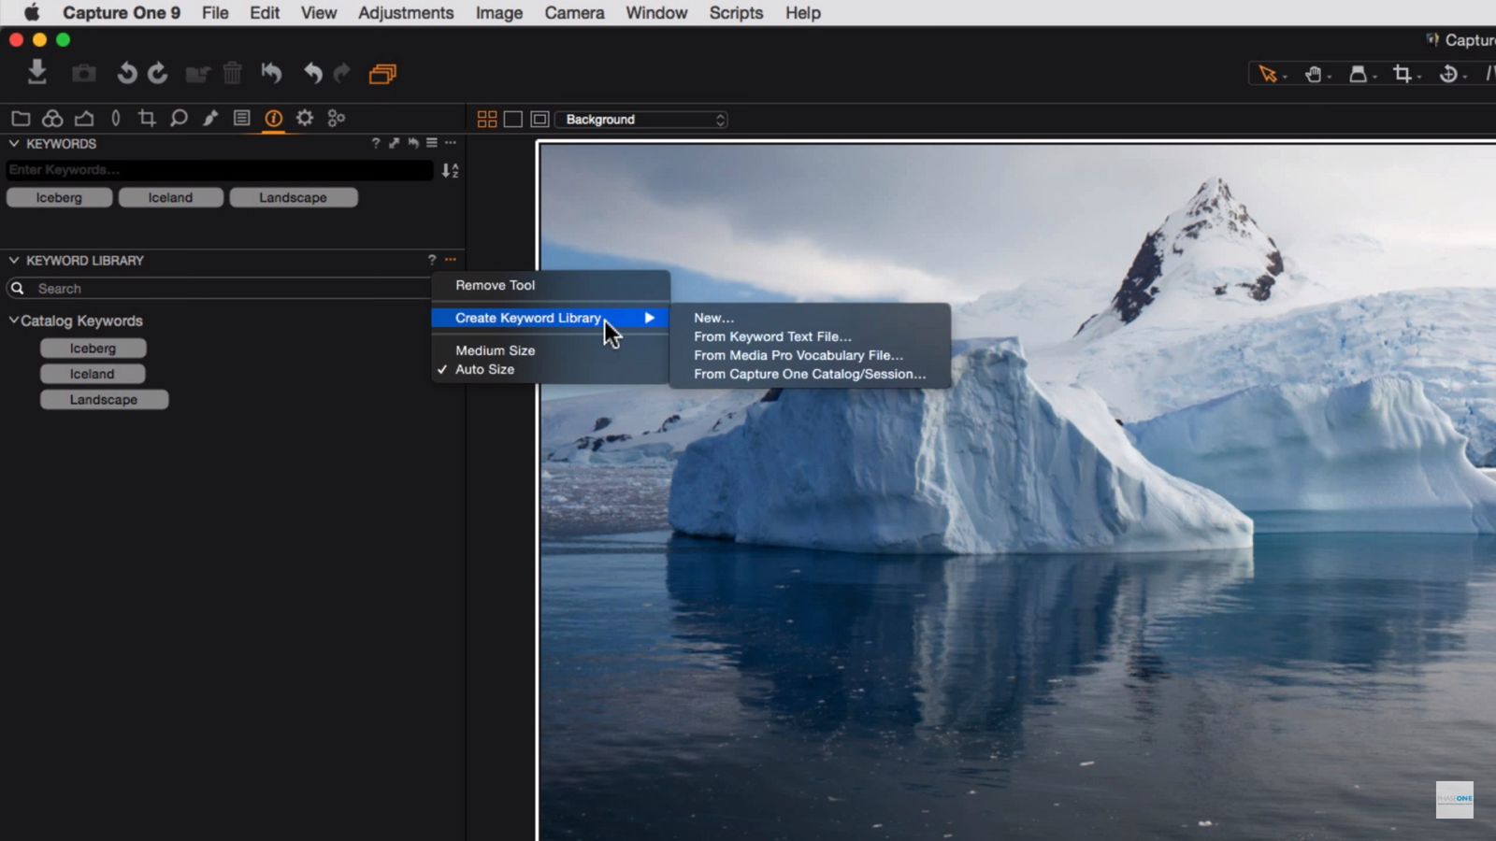Viewport: 1496px width, 841px height.
Task: Select the Pan hand cursor tool
Action: pyautogui.click(x=1314, y=74)
